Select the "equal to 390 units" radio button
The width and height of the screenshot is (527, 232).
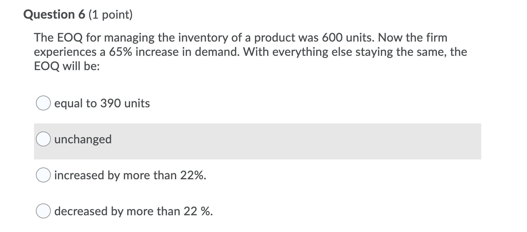click(x=44, y=103)
